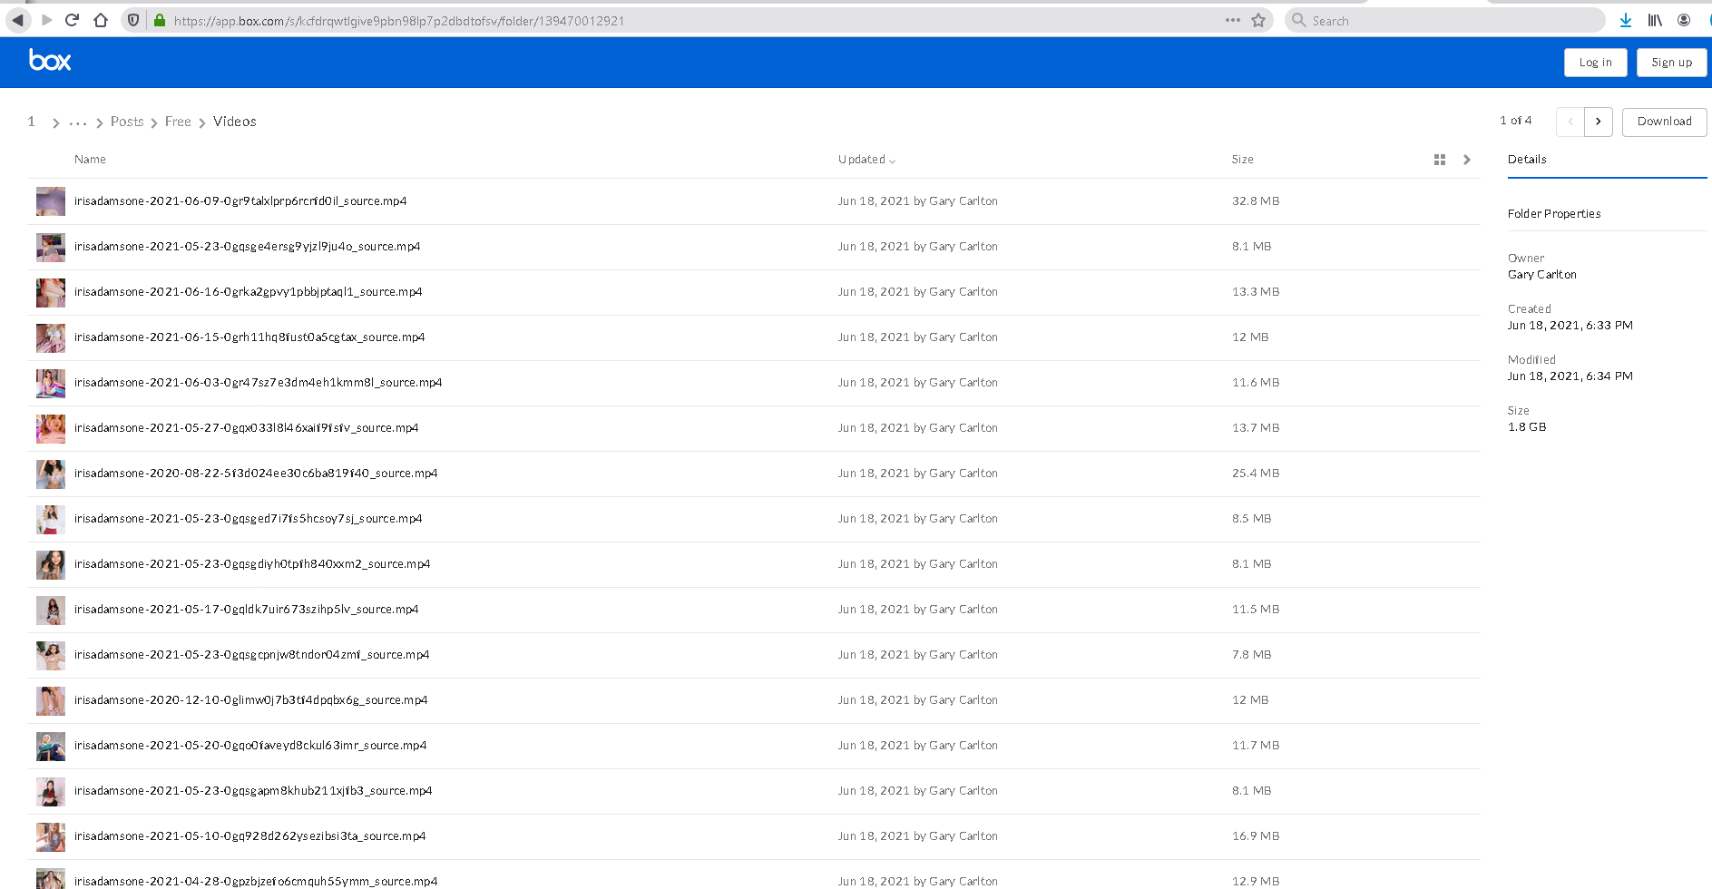Open the browser library icon
Viewport: 1712px width, 889px height.
click(1655, 20)
